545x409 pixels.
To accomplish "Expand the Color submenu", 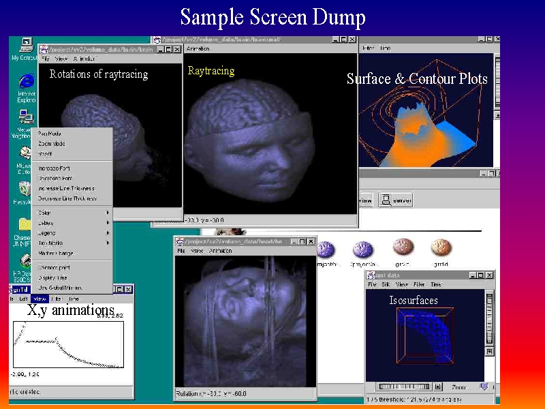I will 72,213.
